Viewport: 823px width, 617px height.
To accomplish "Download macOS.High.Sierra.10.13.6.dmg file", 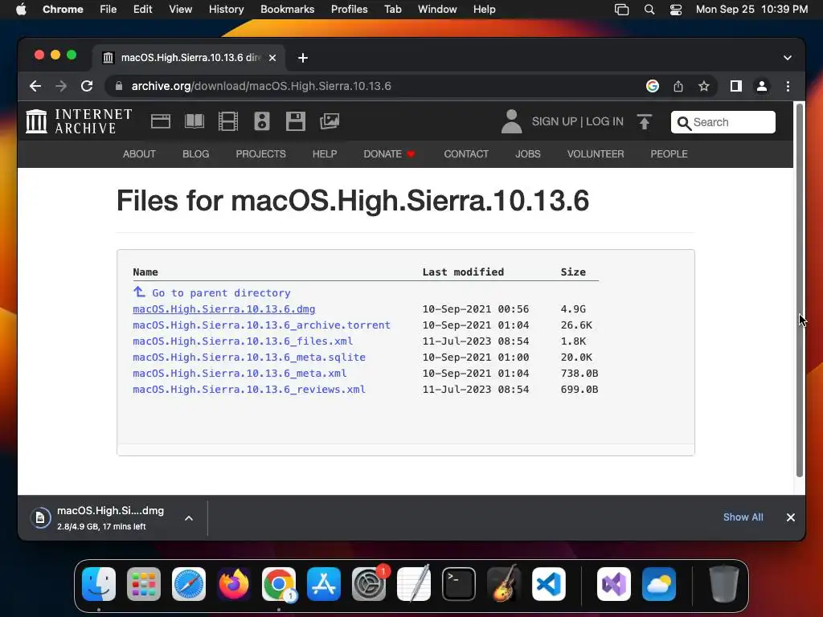I will coord(224,309).
